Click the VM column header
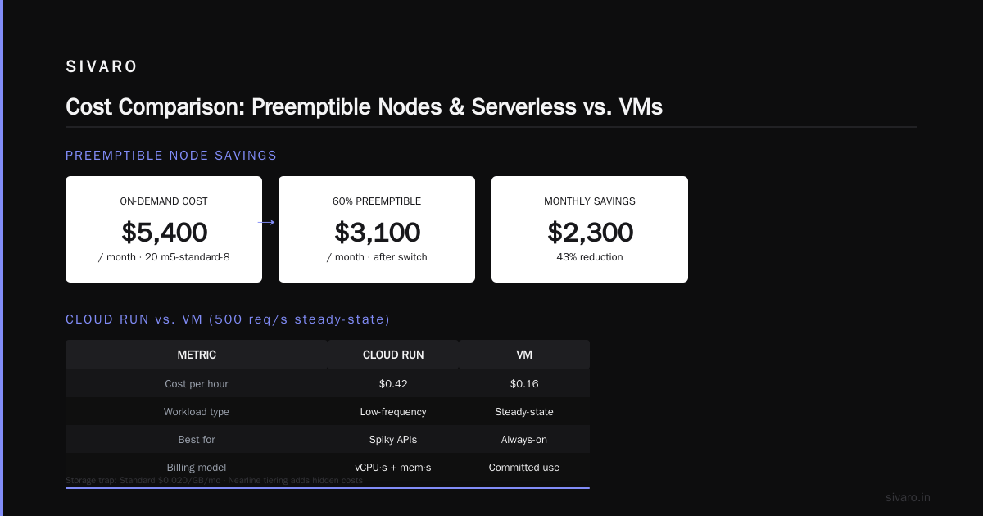Image resolution: width=983 pixels, height=516 pixels. [524, 355]
